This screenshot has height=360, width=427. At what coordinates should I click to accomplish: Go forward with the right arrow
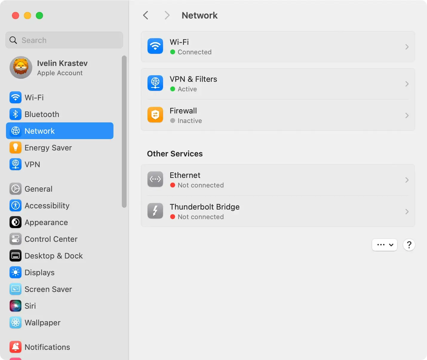[x=167, y=15]
